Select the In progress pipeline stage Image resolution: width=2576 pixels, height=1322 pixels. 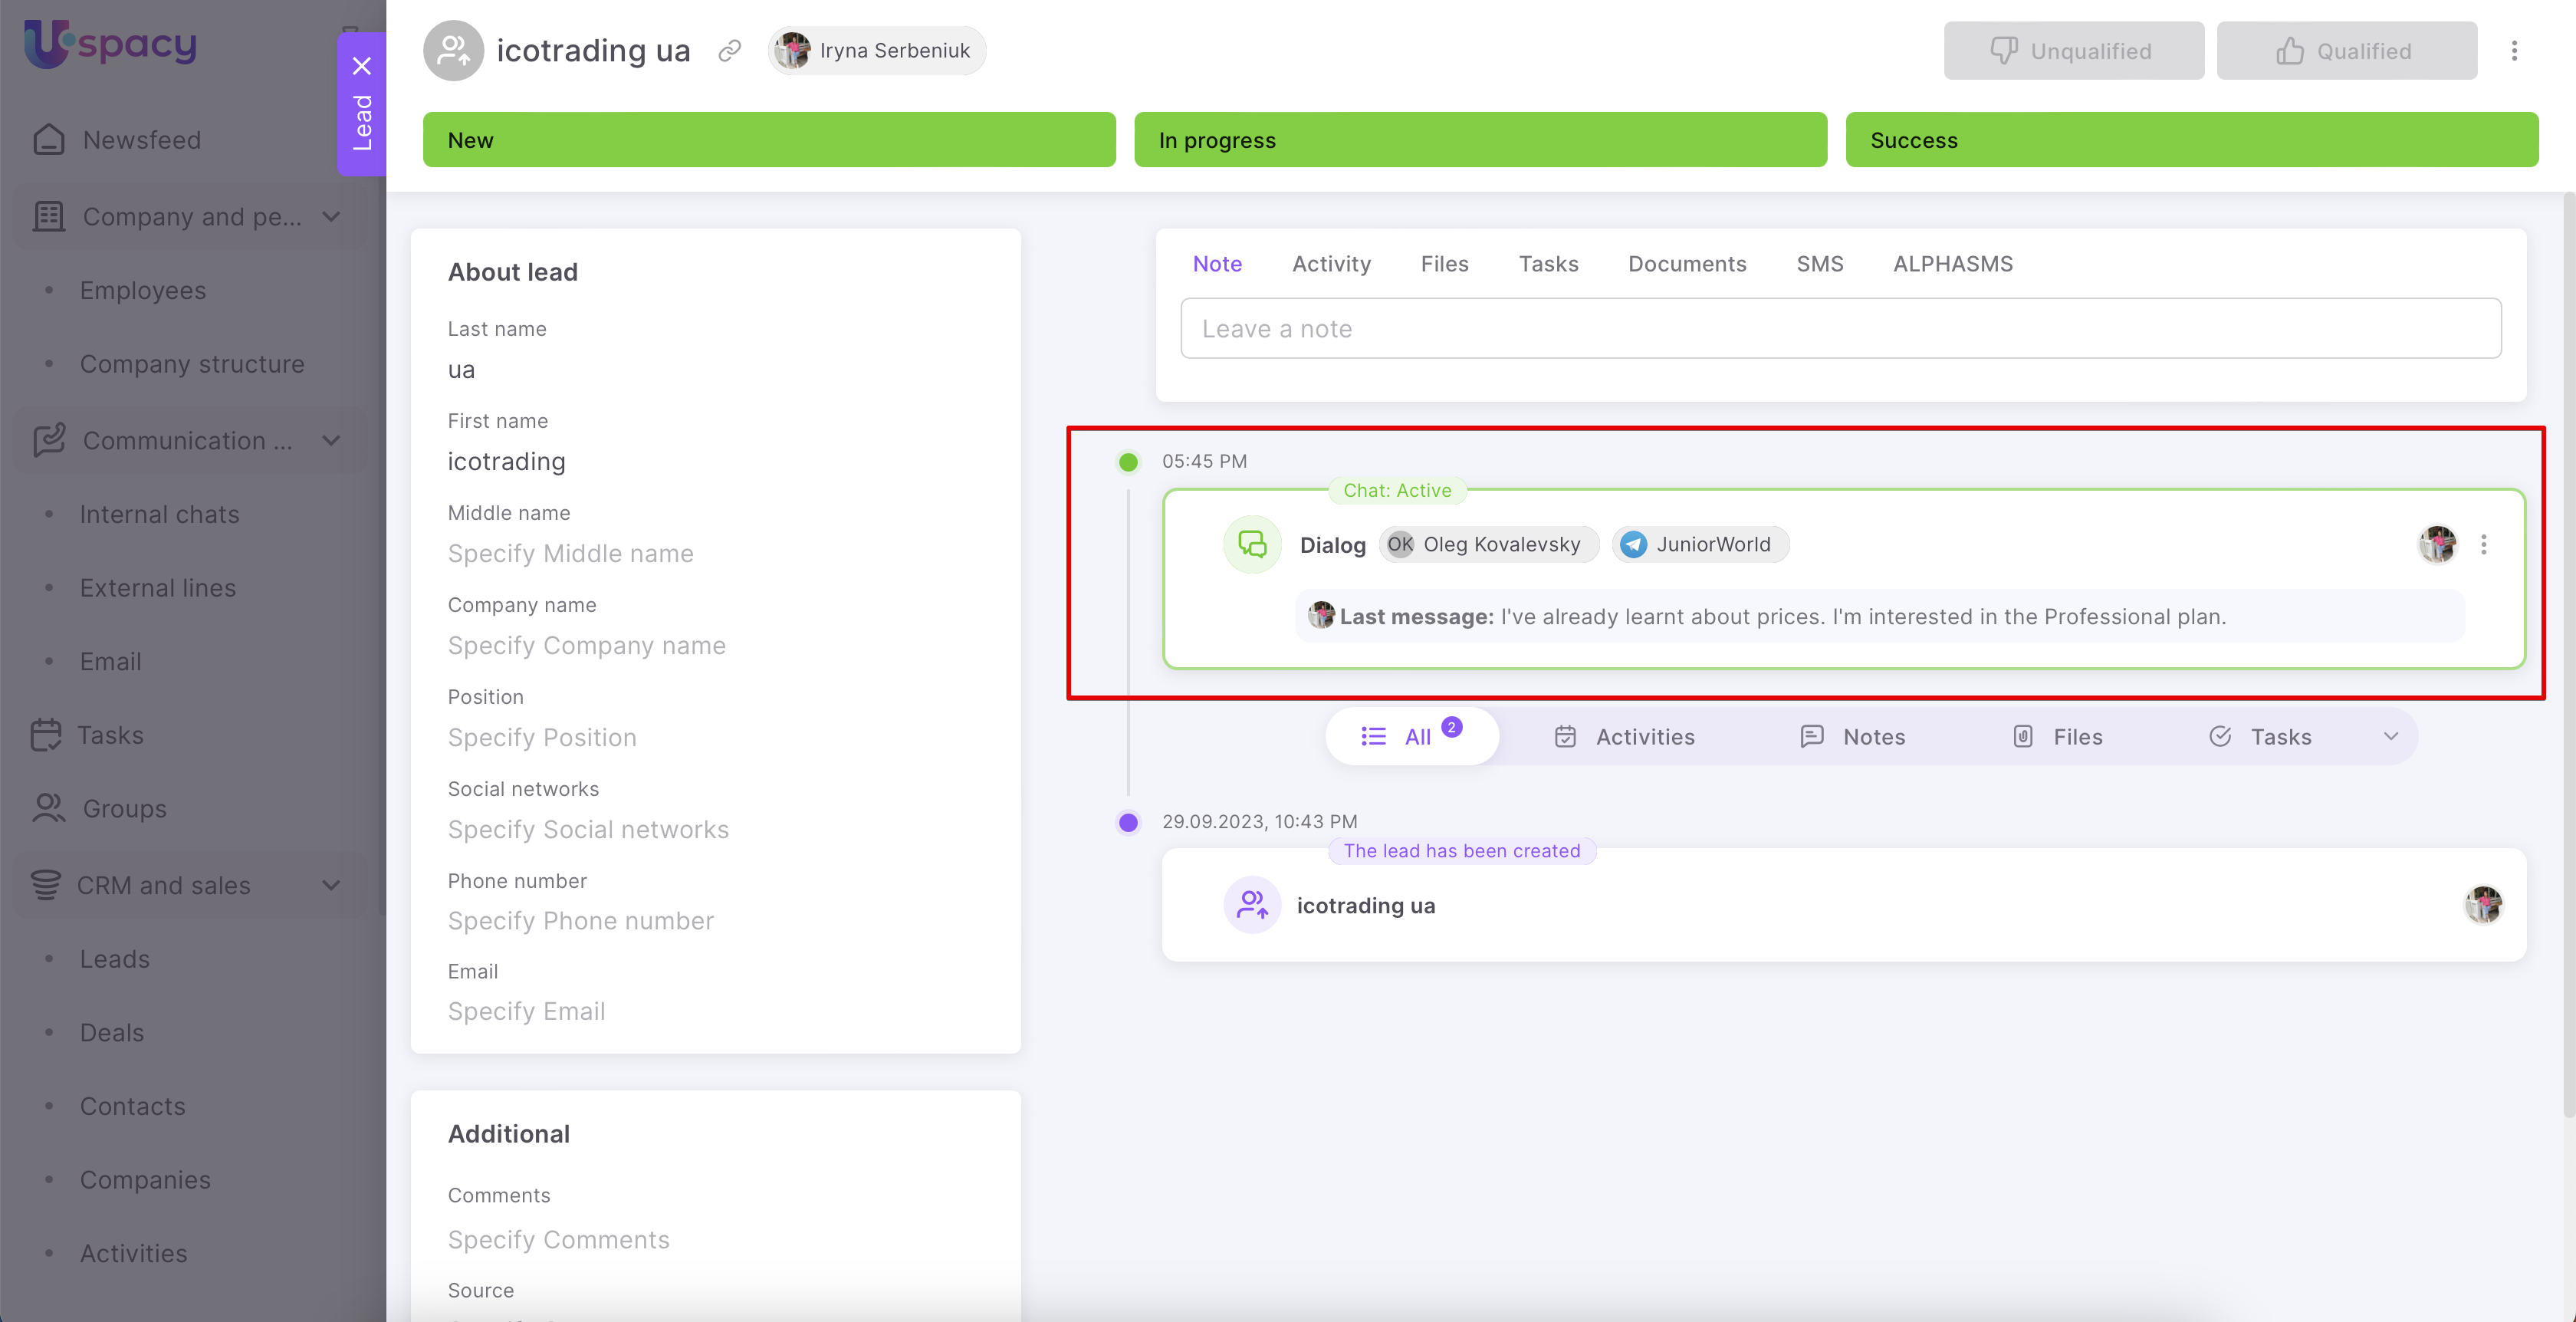1480,140
